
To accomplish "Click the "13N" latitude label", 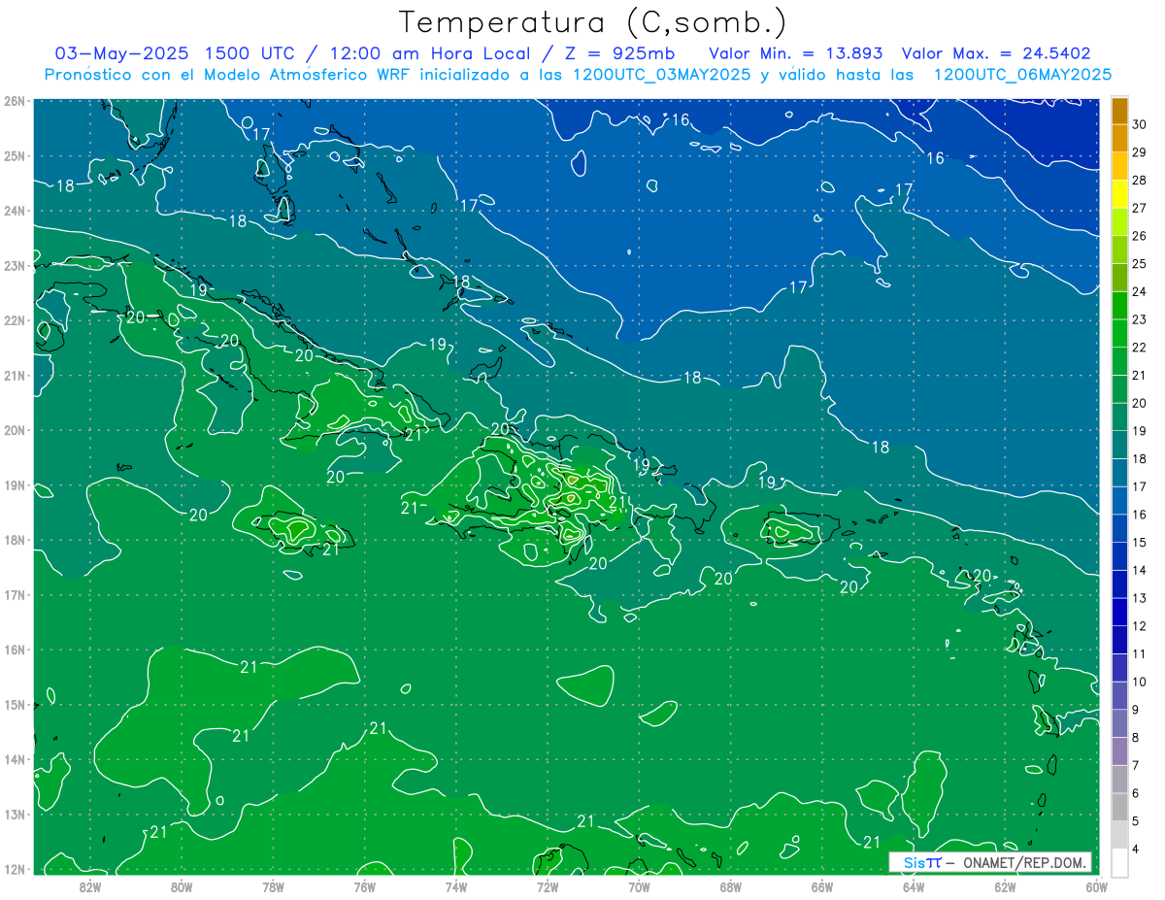I will click(14, 814).
